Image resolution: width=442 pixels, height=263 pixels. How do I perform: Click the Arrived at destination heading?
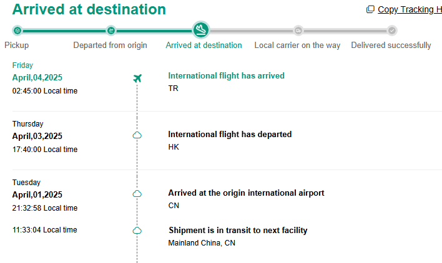(89, 9)
